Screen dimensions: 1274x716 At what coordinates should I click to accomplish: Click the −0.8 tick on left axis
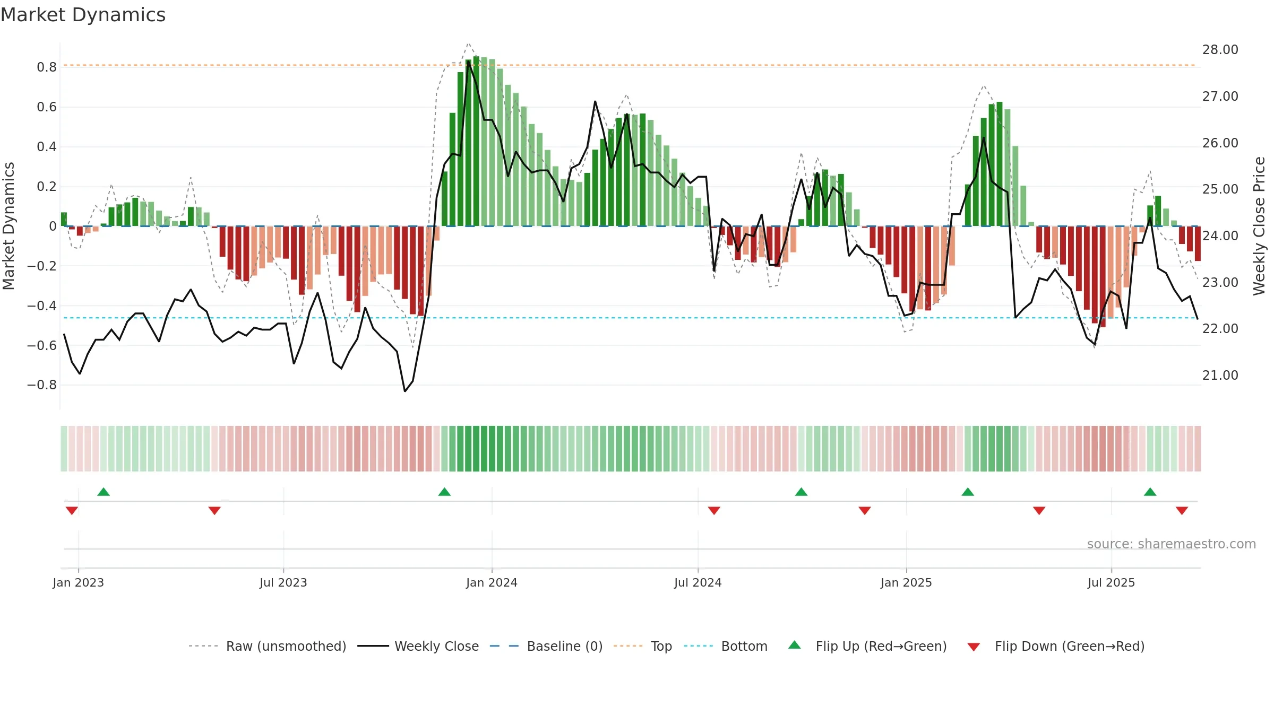[x=42, y=385]
